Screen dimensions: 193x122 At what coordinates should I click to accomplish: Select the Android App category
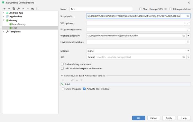click(x=16, y=13)
